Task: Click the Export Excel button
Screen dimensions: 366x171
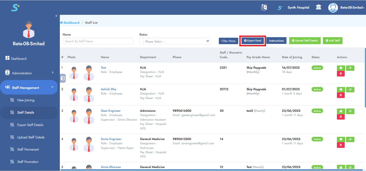Action: 252,41
